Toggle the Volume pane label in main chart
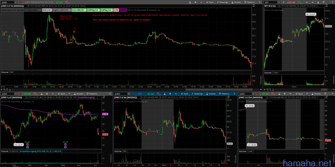This screenshot has height=167, width=335. 5,72
